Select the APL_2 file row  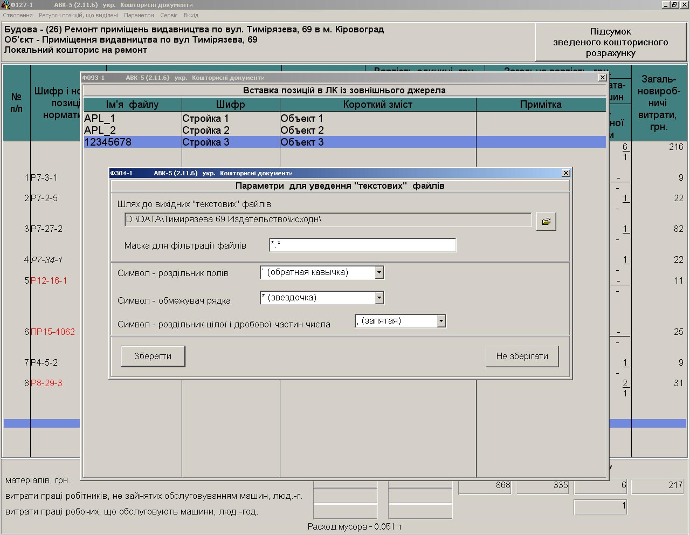[x=100, y=131]
